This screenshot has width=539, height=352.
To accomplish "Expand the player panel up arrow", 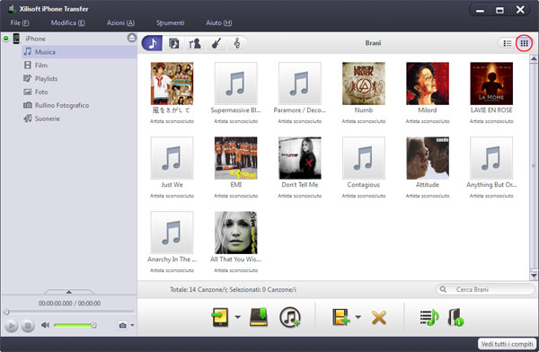I will pos(69,292).
